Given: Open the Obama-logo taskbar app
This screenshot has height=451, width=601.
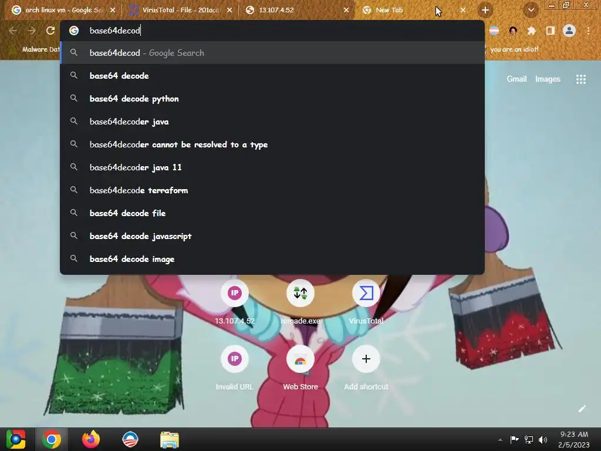Looking at the screenshot, I should (x=130, y=439).
